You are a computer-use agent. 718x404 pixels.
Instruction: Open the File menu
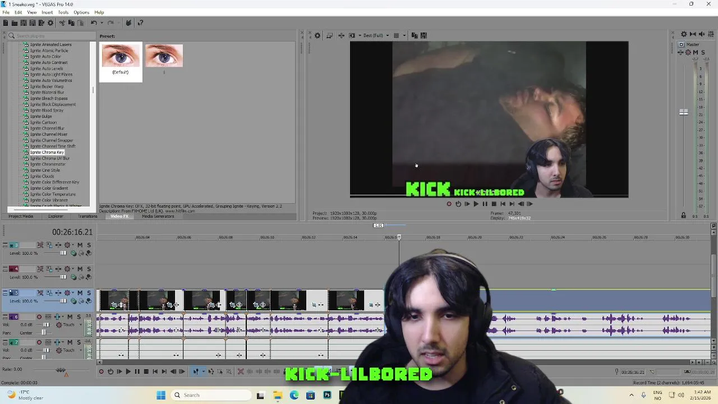(x=6, y=12)
